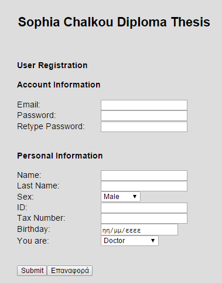Click the Email label text
This screenshot has width=222, height=283.
(29, 105)
